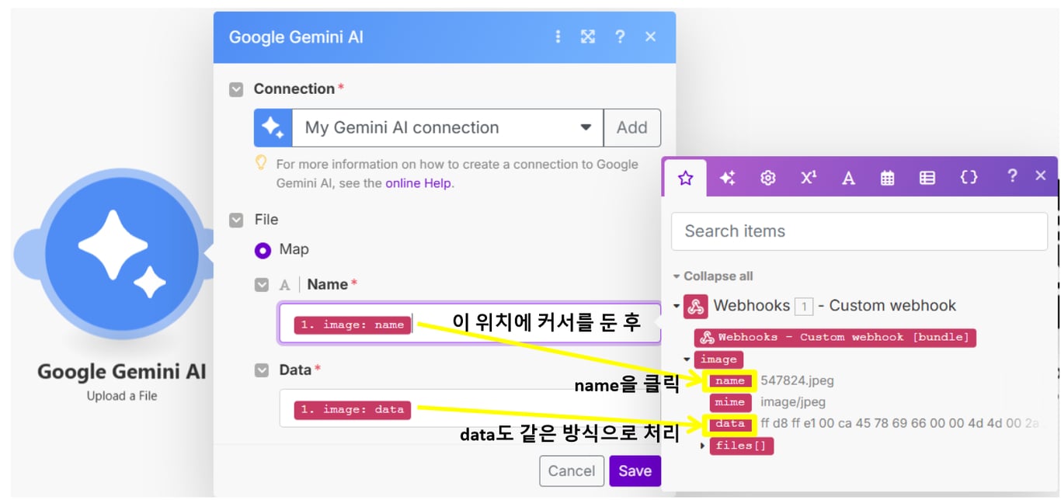This screenshot has width=1061, height=500.
Task: Insert the files[] pill
Action: tap(741, 446)
